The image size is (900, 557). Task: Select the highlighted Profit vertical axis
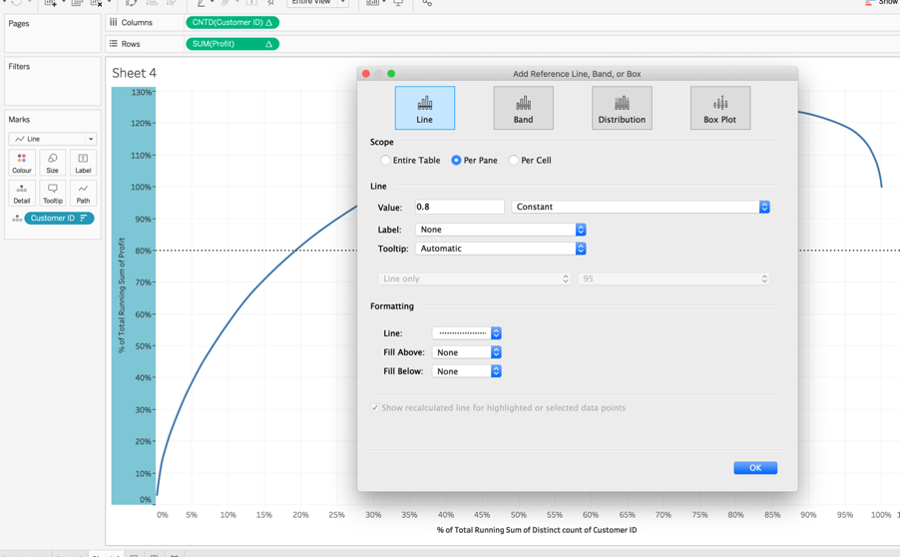coord(133,295)
